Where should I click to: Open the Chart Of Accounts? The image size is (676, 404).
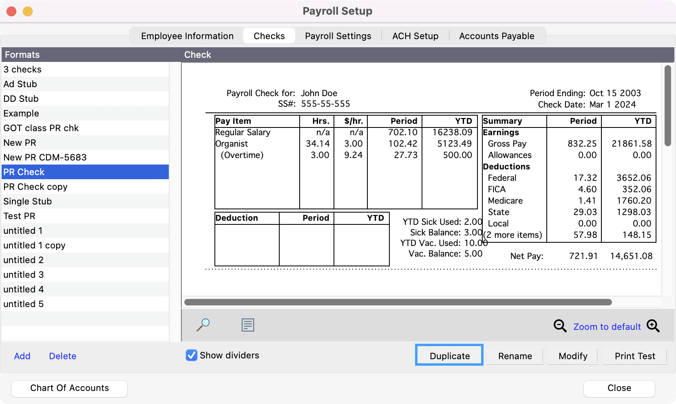click(69, 388)
